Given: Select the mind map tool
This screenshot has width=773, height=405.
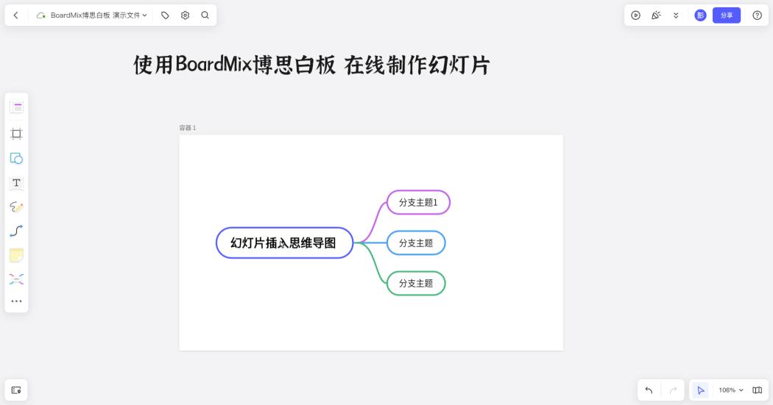Looking at the screenshot, I should pyautogui.click(x=16, y=279).
